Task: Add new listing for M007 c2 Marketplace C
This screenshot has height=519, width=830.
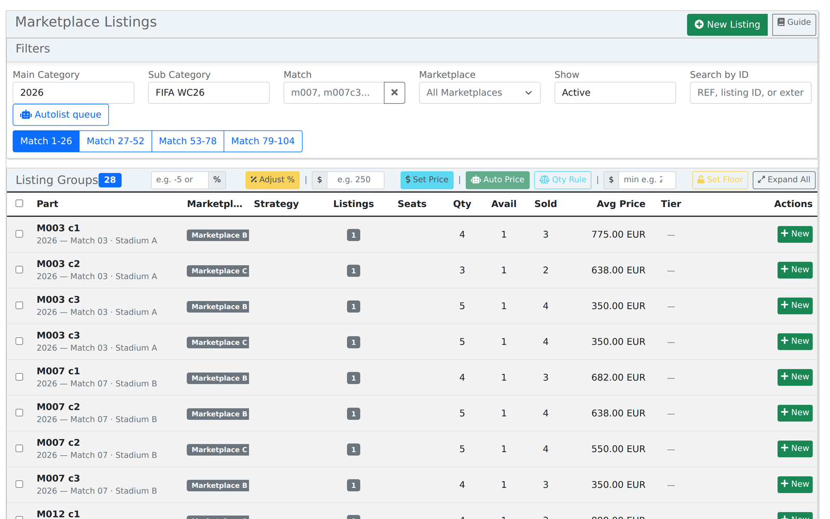Action: coord(795,449)
